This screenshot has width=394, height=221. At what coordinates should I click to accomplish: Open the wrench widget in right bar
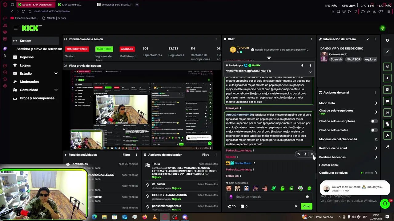[387, 135]
